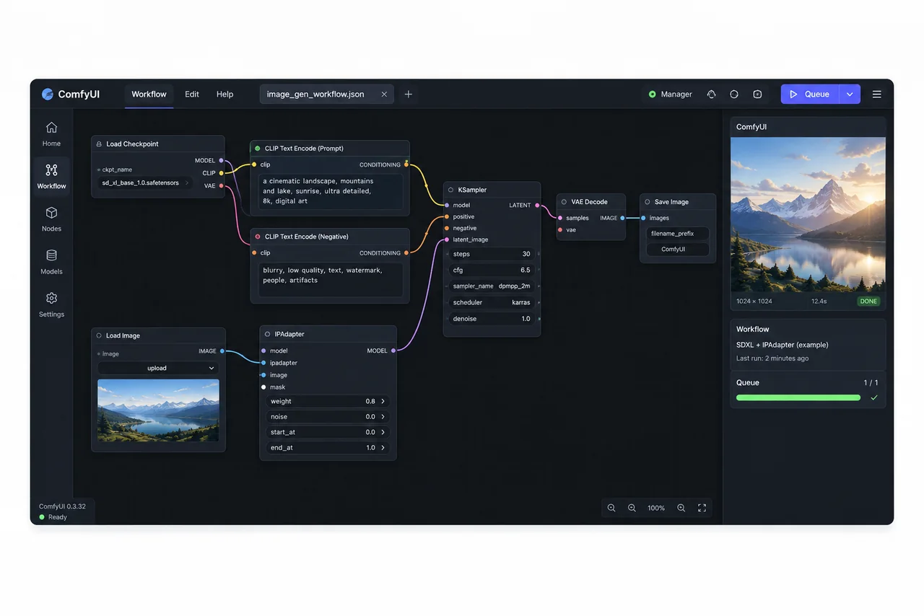
Task: Click the VAE output port on Load Checkpoint
Action: coord(221,186)
